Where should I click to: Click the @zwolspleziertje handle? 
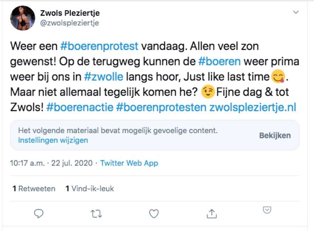[x=70, y=23]
